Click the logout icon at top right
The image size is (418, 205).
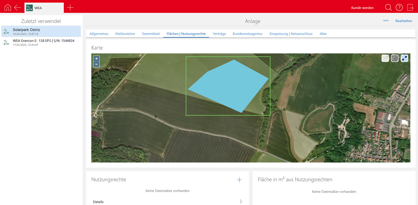coord(411,7)
